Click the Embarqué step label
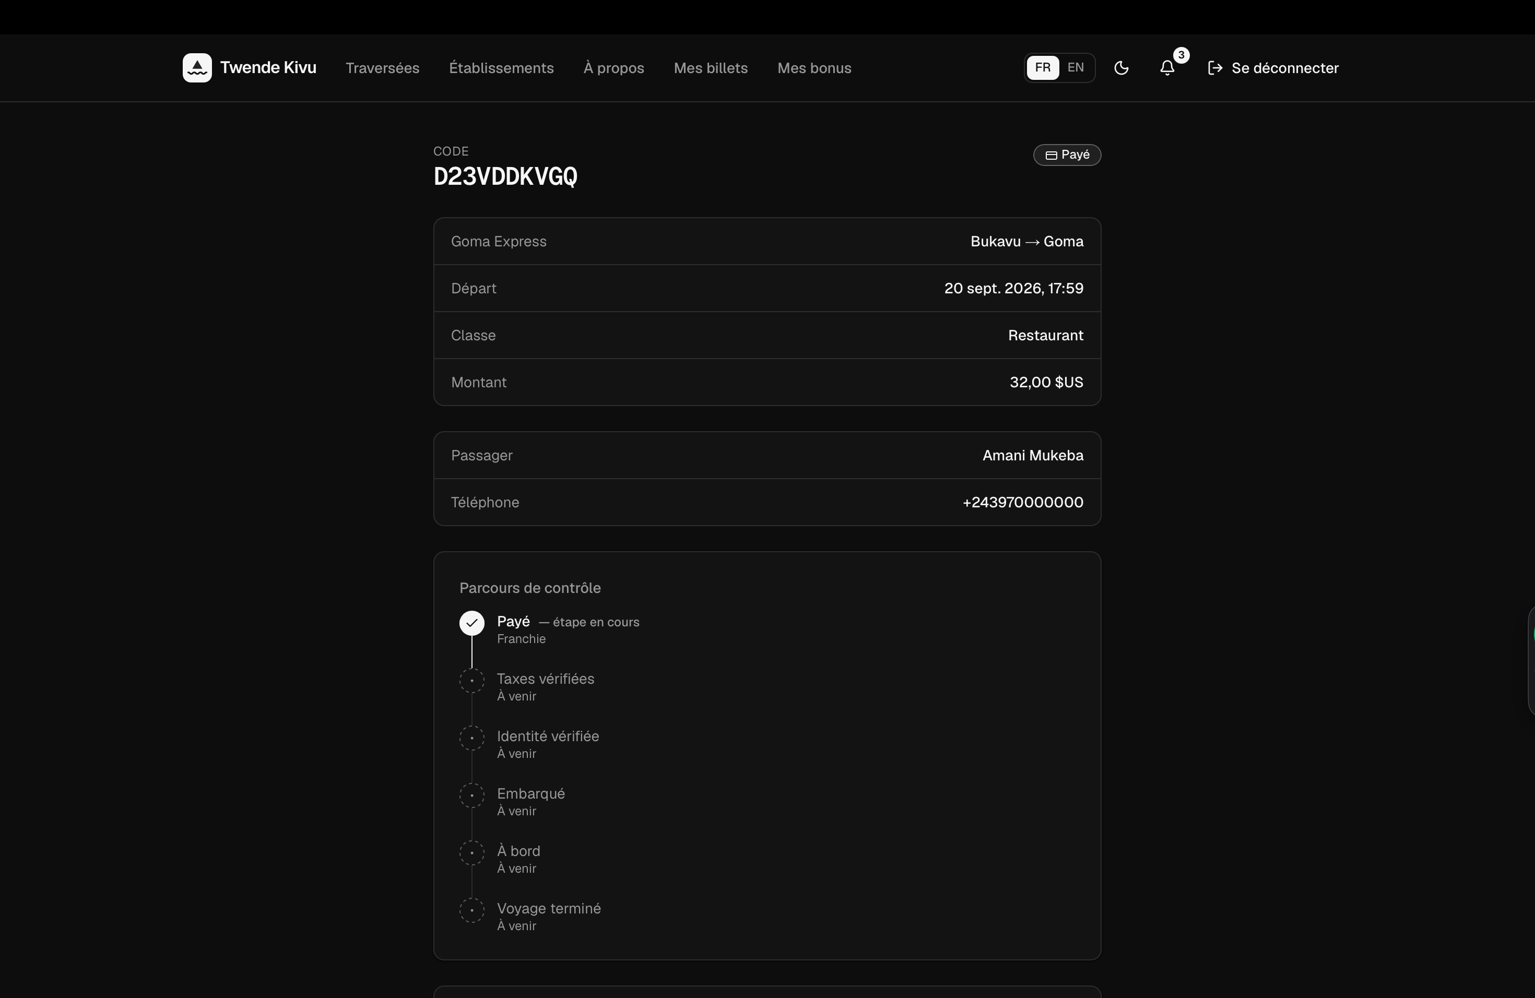 (531, 793)
